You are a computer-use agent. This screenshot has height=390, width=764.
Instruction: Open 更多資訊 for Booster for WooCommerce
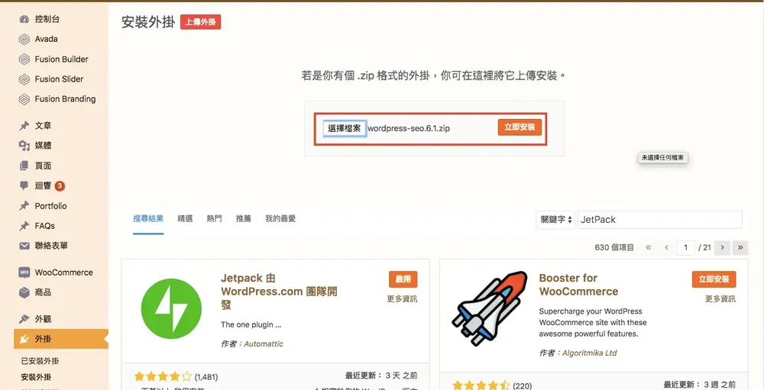[x=720, y=299]
